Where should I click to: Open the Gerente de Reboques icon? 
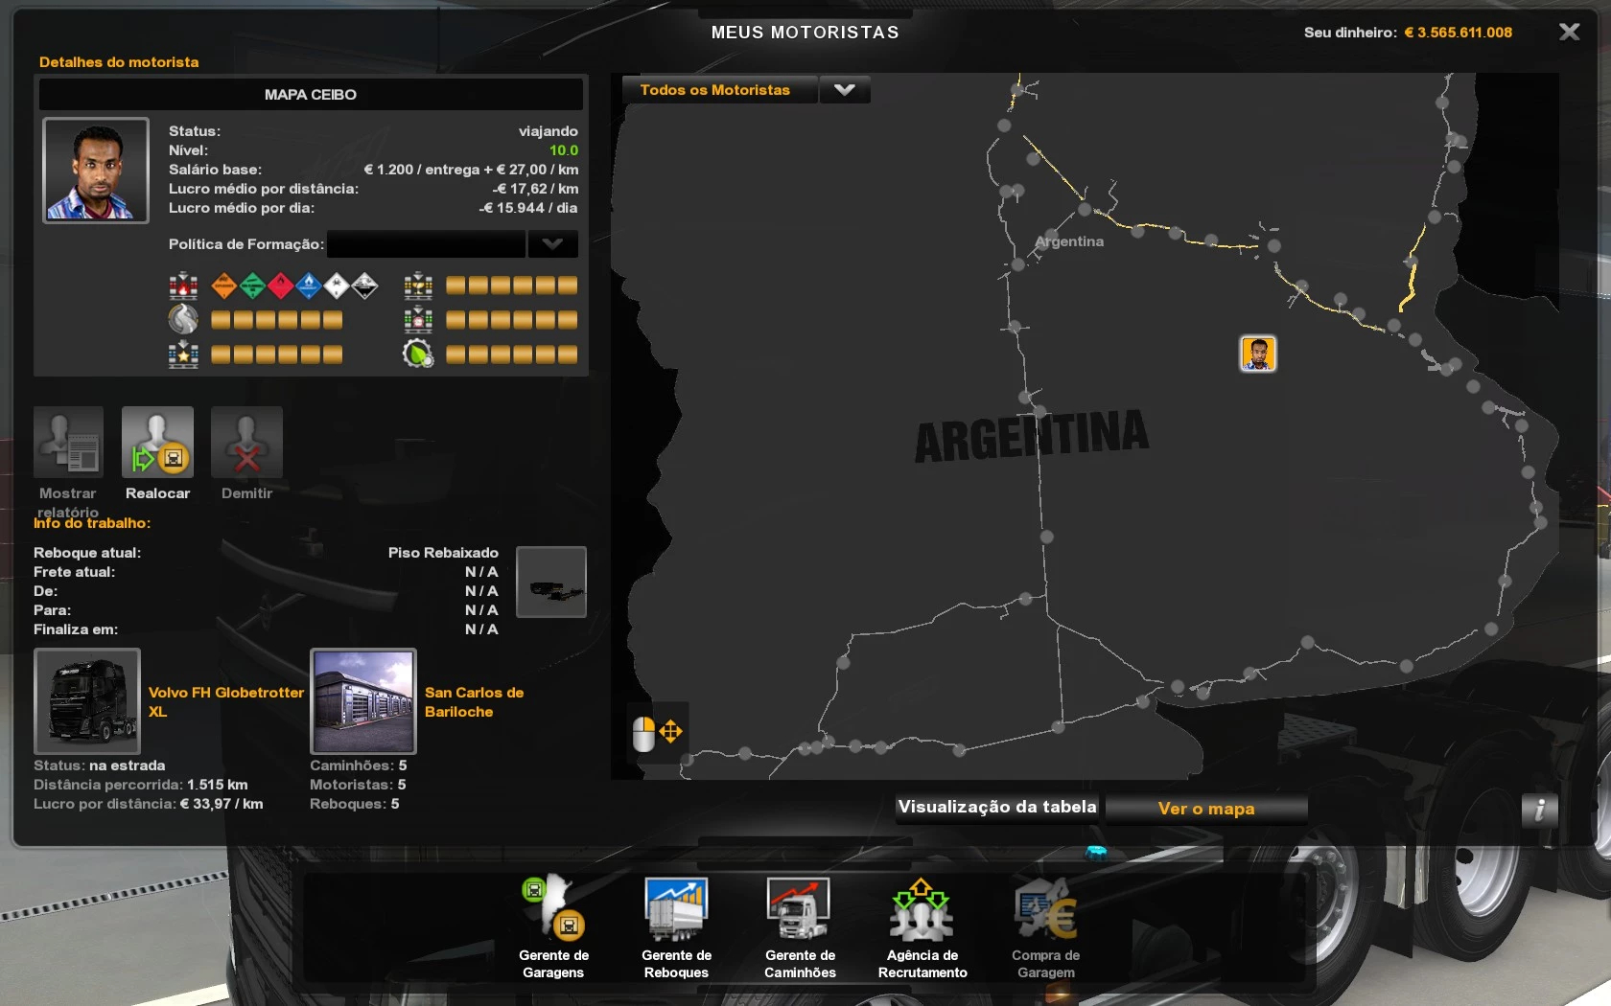click(676, 908)
